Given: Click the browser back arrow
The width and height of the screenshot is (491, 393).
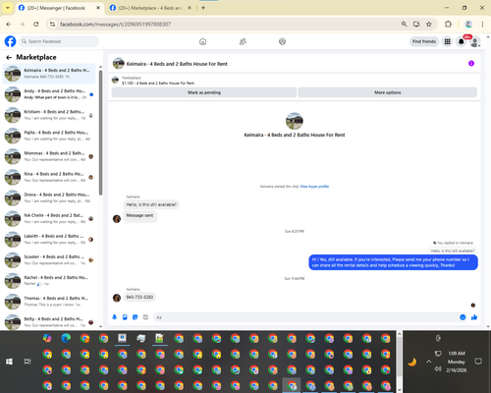Looking at the screenshot, I should (9, 25).
